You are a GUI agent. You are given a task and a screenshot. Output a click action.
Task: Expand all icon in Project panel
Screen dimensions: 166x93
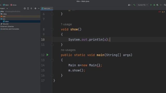click(28, 9)
